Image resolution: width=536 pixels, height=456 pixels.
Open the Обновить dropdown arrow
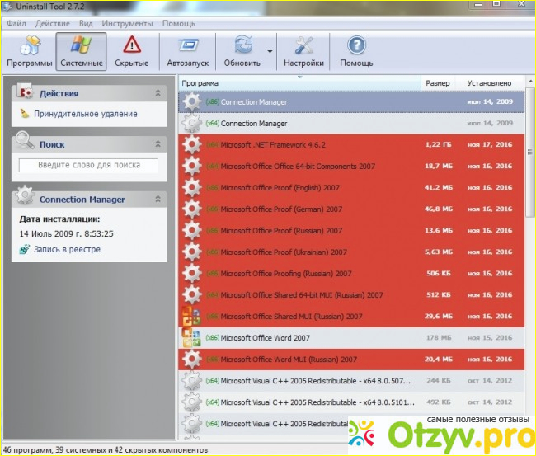(x=270, y=52)
